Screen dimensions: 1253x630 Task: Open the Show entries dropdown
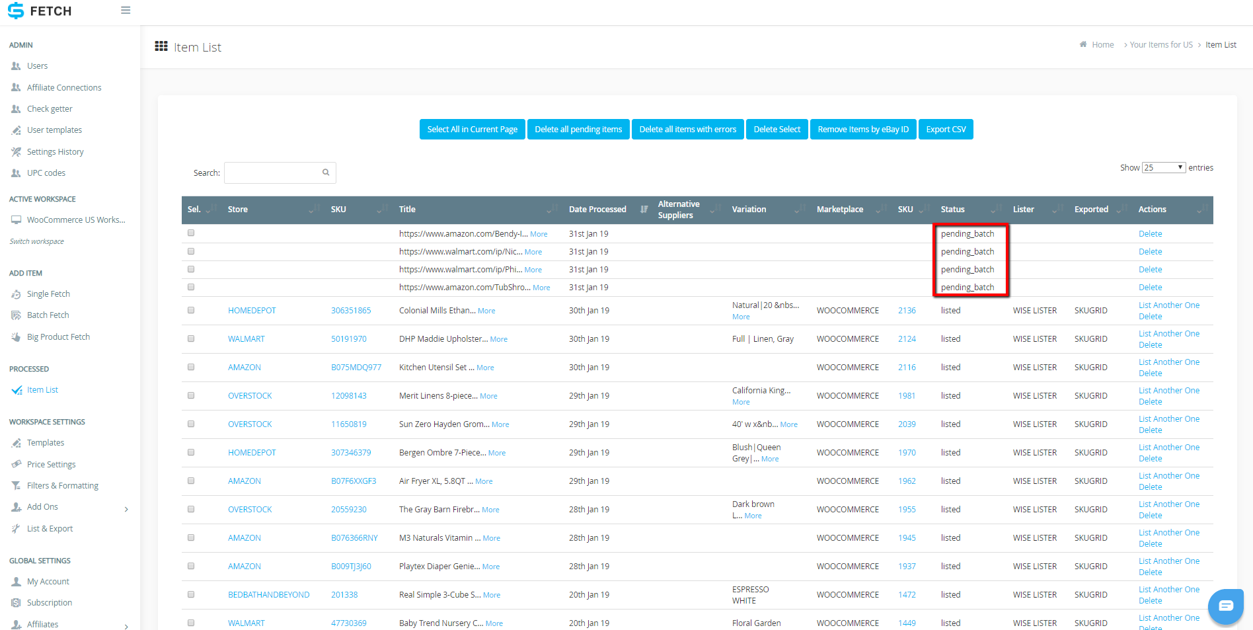(x=1164, y=167)
